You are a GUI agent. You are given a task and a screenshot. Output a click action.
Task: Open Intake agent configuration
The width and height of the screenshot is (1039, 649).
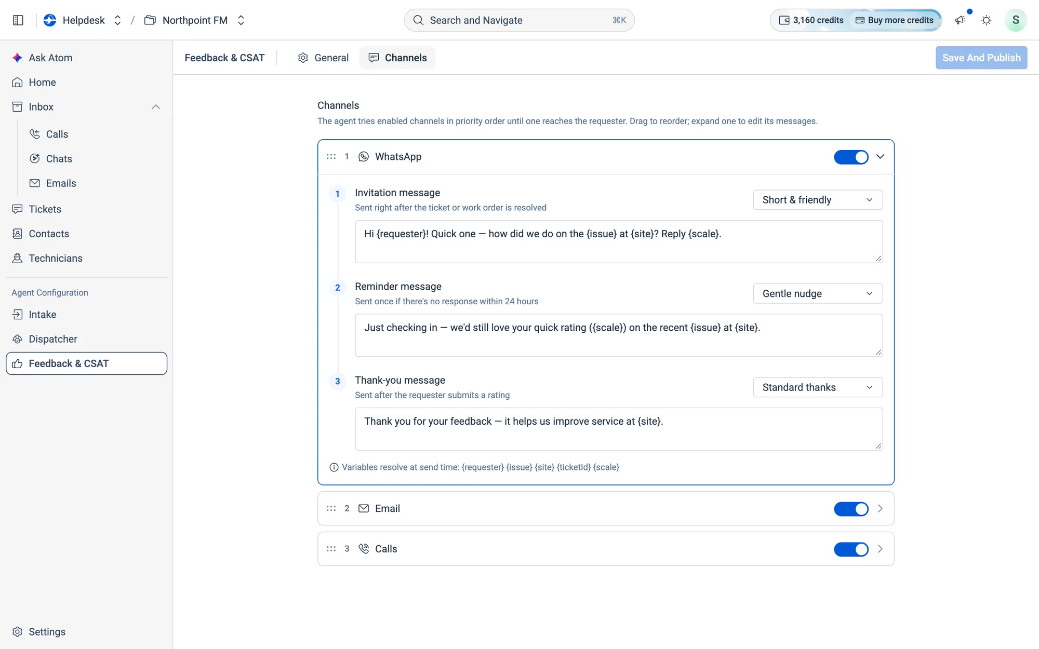pos(86,314)
